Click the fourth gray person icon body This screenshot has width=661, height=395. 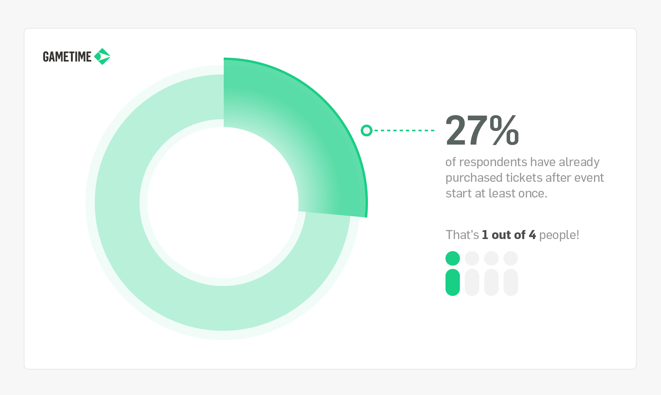point(511,282)
